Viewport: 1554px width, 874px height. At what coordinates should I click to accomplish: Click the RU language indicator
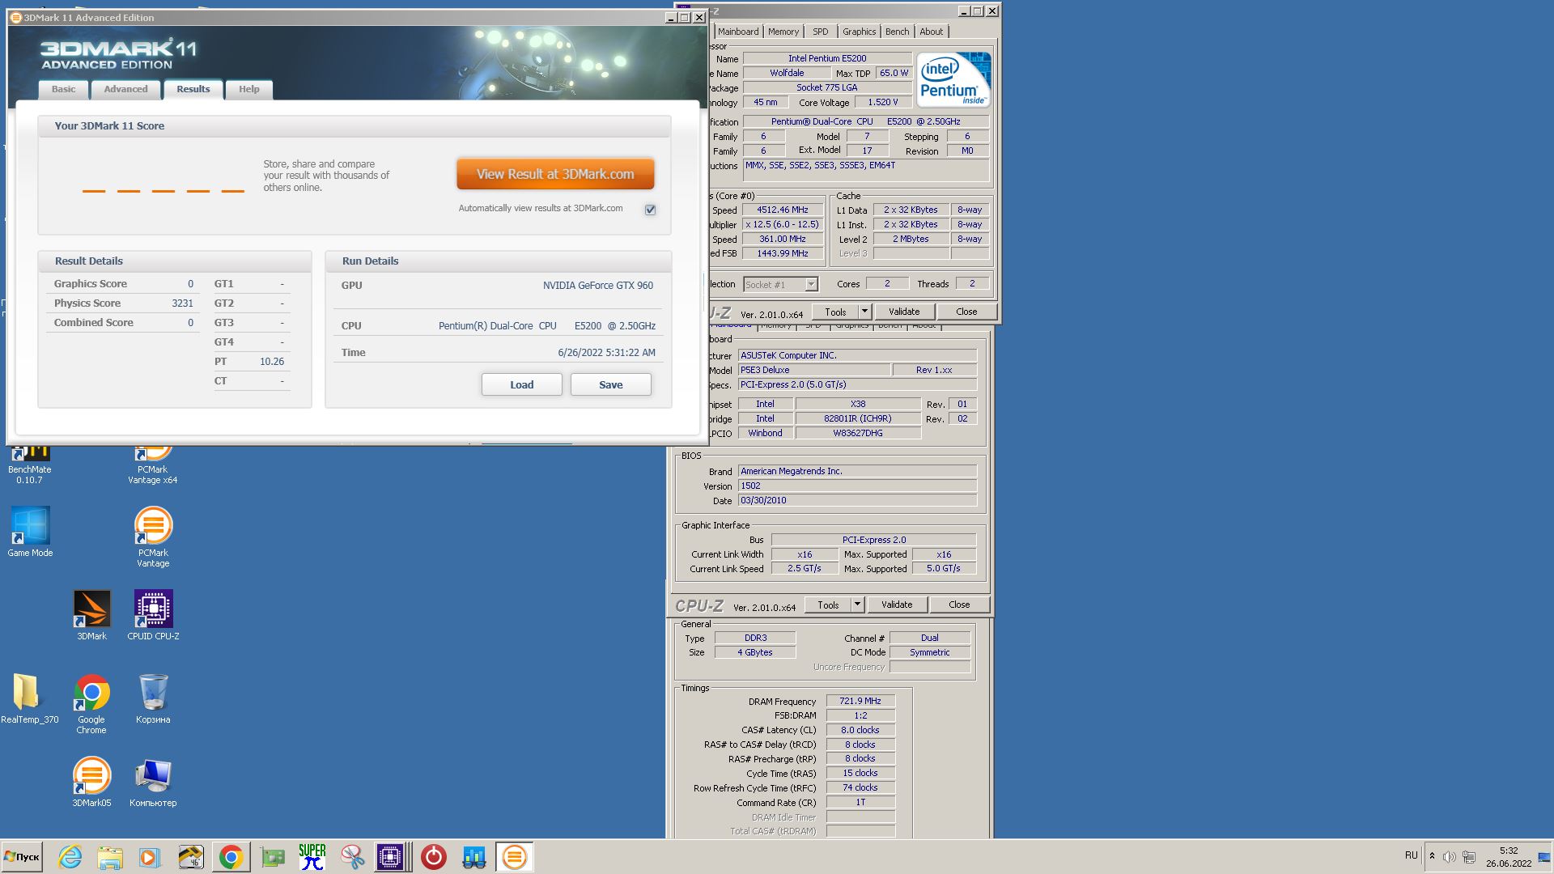coord(1411,855)
